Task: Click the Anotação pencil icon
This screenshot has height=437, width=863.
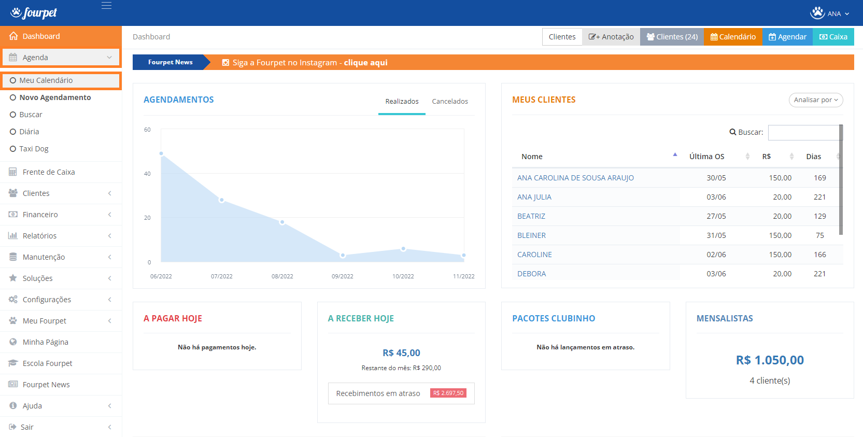Action: (x=592, y=37)
